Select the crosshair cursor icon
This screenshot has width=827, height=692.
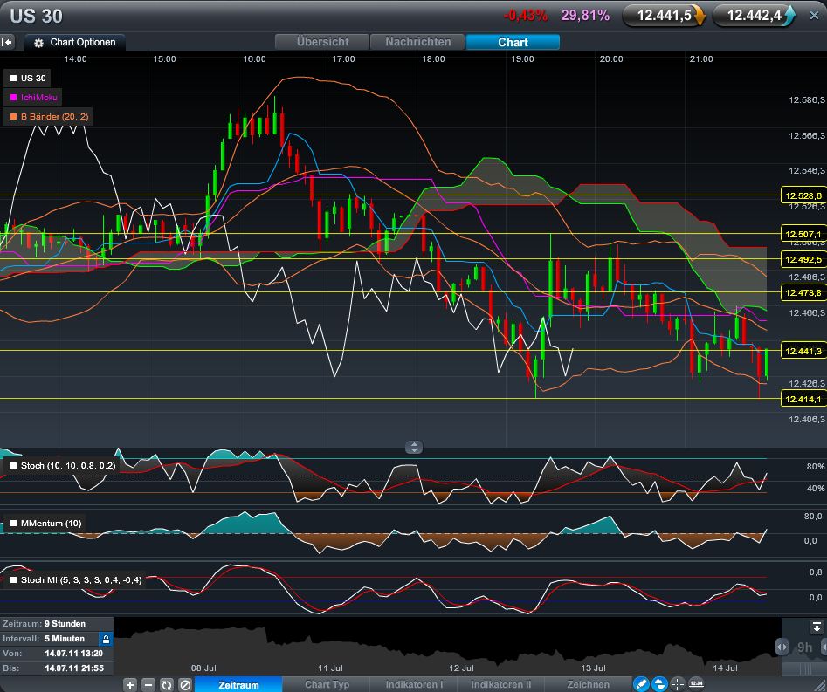677,683
